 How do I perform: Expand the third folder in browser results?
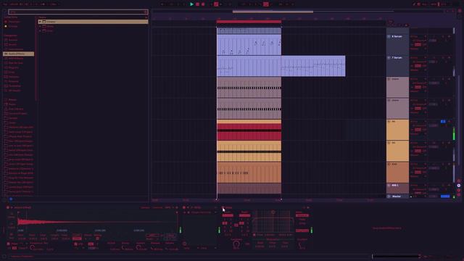40,30
